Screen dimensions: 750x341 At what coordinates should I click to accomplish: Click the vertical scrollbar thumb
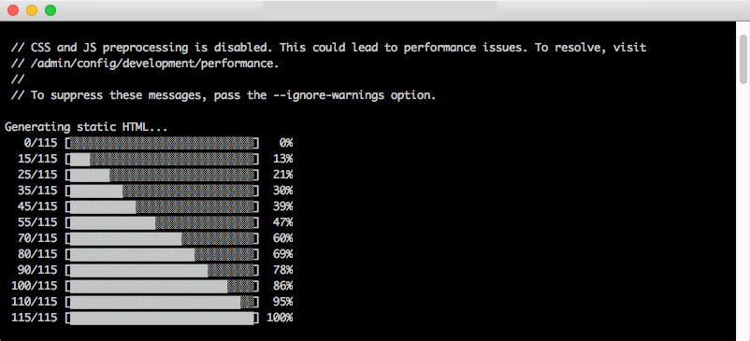coord(743,58)
